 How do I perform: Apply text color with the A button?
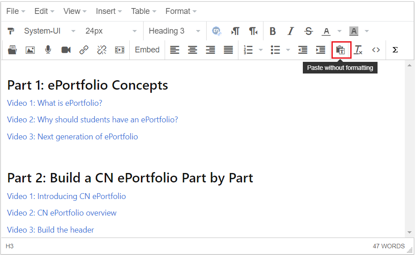(x=327, y=31)
